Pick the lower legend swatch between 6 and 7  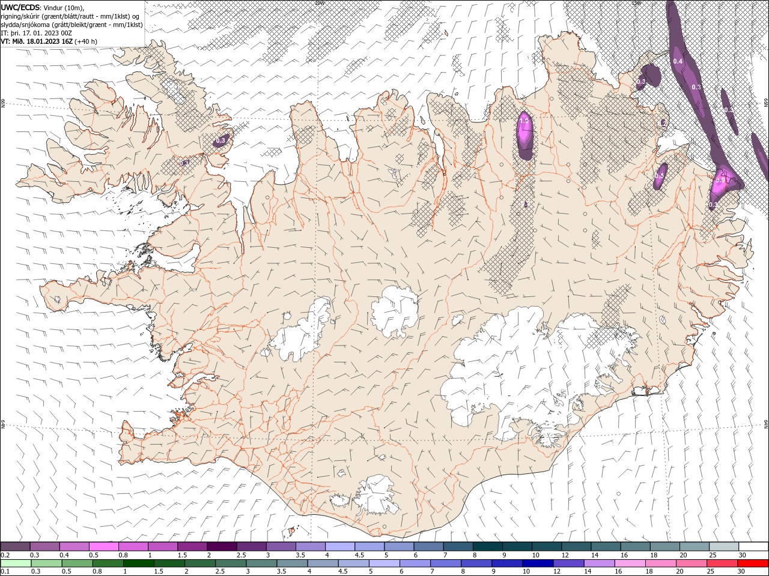pos(415,563)
